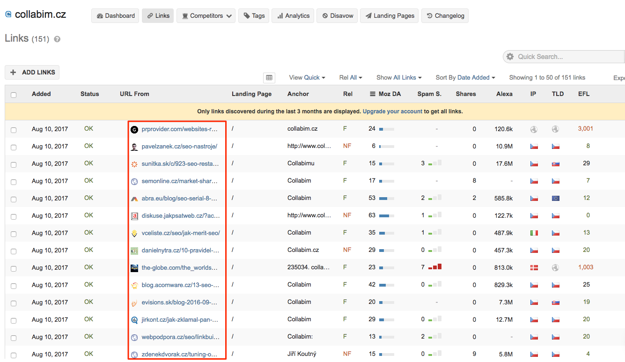Open the abra.eu/blog/seo-serial-8-… link
This screenshot has width=625, height=362.
179,199
